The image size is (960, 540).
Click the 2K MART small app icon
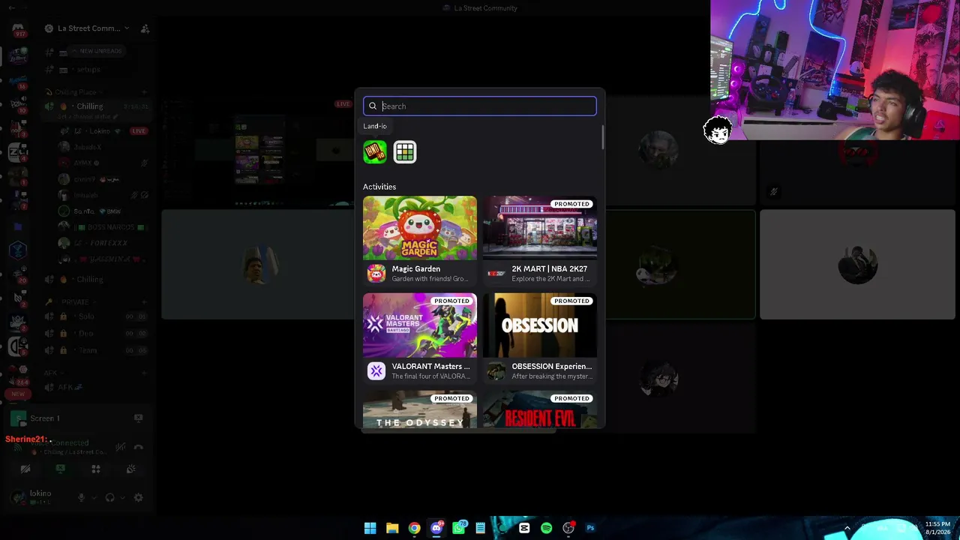[x=496, y=273]
